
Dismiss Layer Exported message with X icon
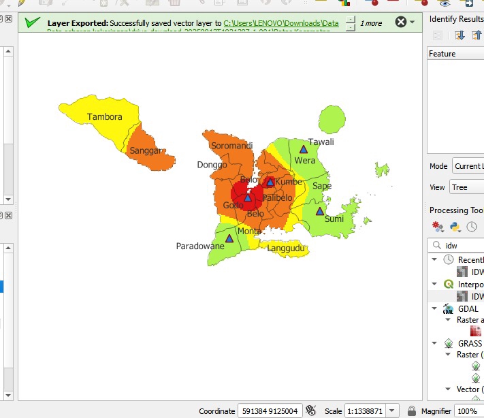tap(401, 22)
